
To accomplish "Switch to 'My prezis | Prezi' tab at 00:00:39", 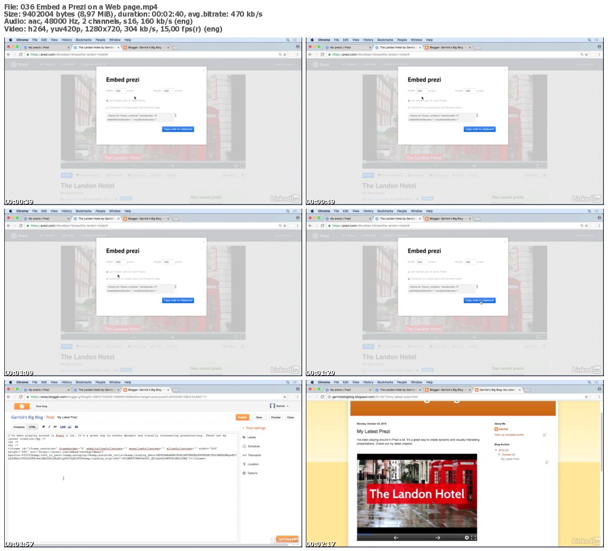I will (x=45, y=48).
